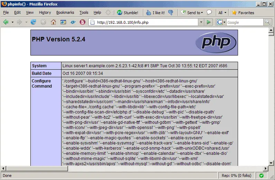Screen dimensions: 275x180
Task: Open the Edit menu
Action: click(17, 12)
